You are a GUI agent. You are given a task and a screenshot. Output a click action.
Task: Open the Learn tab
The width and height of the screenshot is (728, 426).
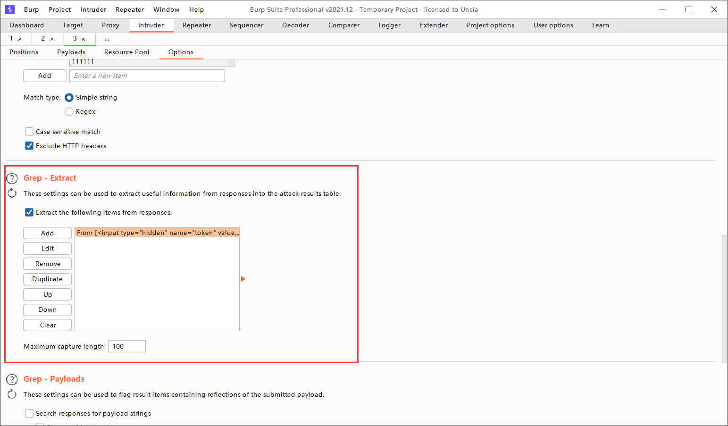(x=601, y=25)
